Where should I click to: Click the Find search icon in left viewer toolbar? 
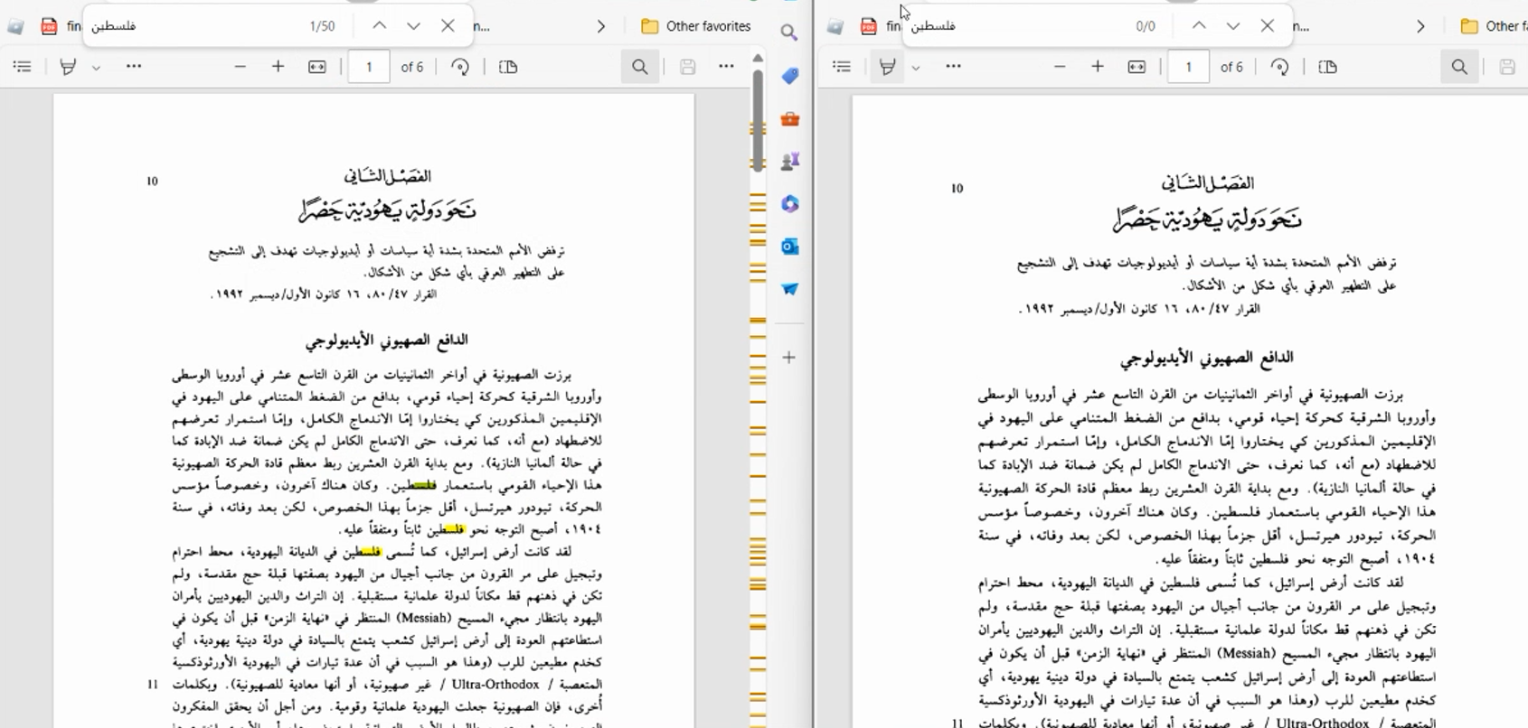point(640,67)
